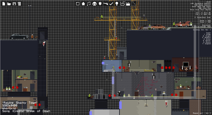The image size is (212, 115).
Task: Choose the house rooms tool
Action: point(83,4)
